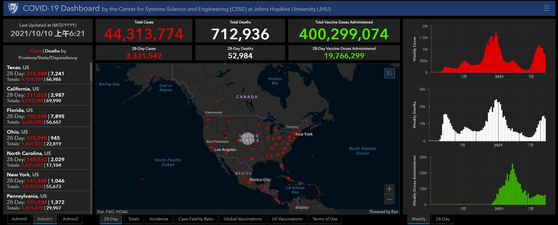The height and width of the screenshot is (225, 558).
Task: Click the Johns Hopkins shield logo
Action: [x=13, y=8]
